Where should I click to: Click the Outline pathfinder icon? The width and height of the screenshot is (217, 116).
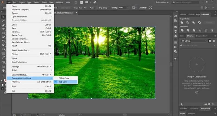(x=206, y=30)
